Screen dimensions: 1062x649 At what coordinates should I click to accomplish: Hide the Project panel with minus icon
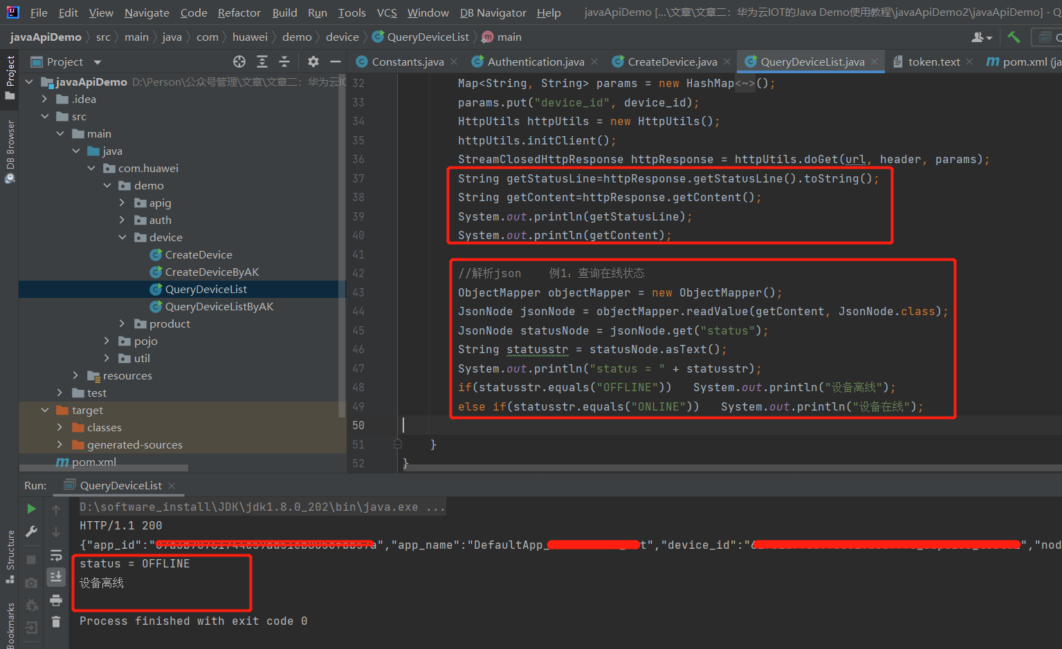tap(336, 62)
